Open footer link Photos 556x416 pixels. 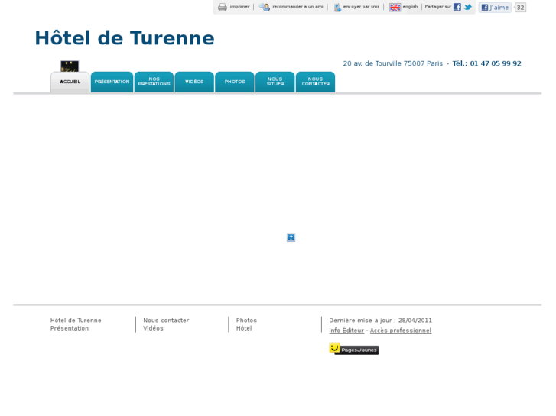[x=246, y=321]
